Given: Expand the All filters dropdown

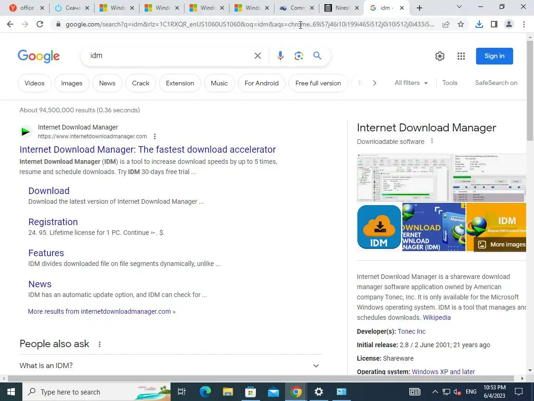Looking at the screenshot, I should point(411,83).
